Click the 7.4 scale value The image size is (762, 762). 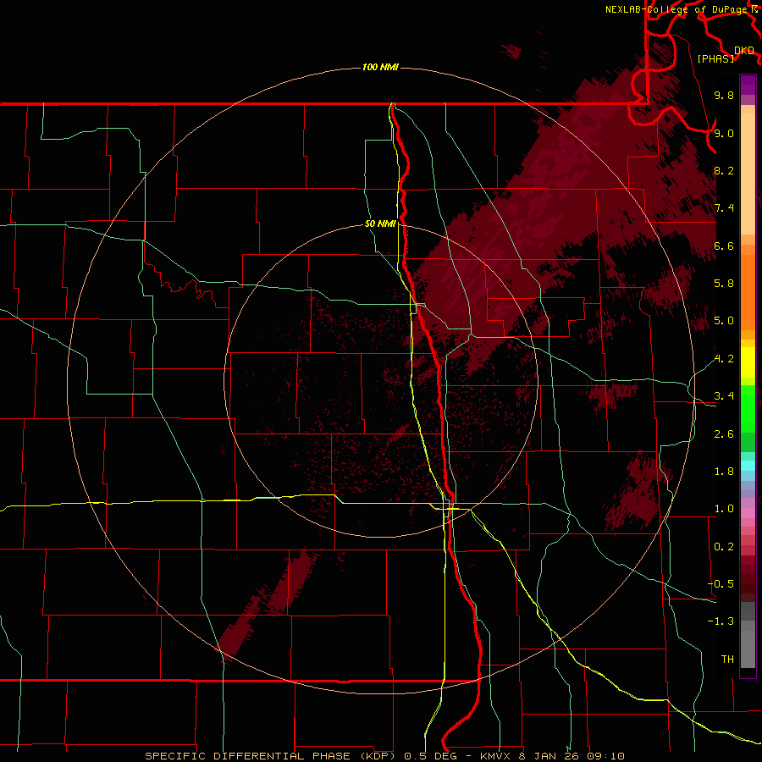[x=724, y=208]
